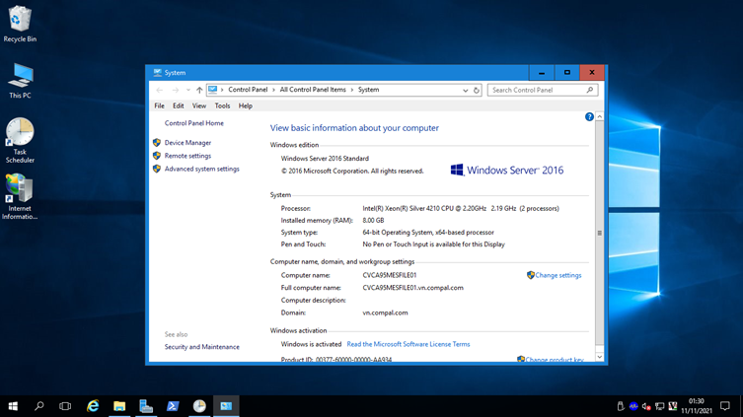Image resolution: width=743 pixels, height=417 pixels.
Task: Click the search magnifier in Search Control Panel
Action: pyautogui.click(x=590, y=90)
